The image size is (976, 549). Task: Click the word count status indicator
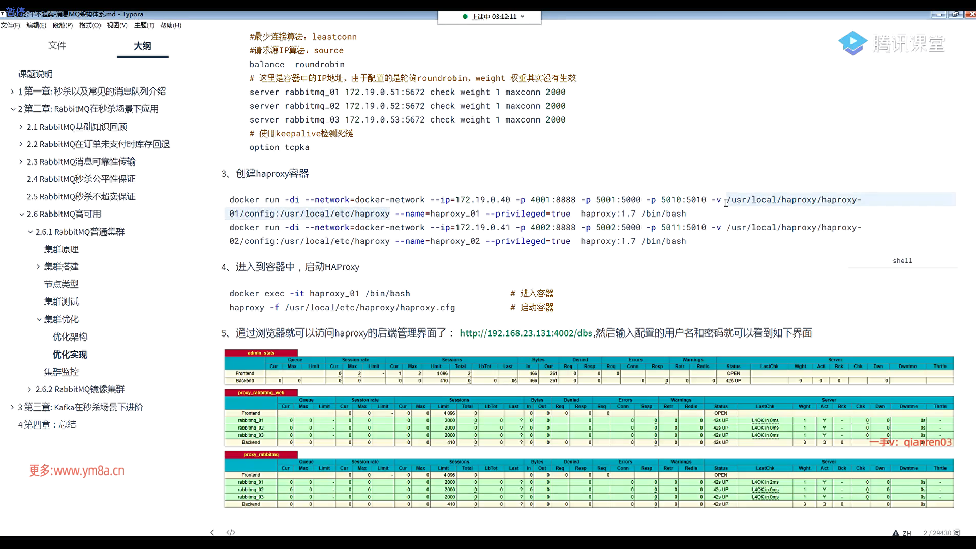(941, 533)
